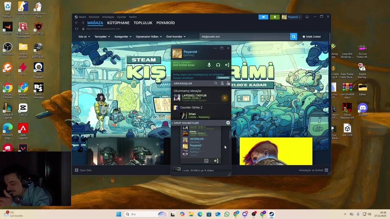Screen dimensions: 390x219
Task: Open the Göz at dropdown
Action: coord(84,36)
